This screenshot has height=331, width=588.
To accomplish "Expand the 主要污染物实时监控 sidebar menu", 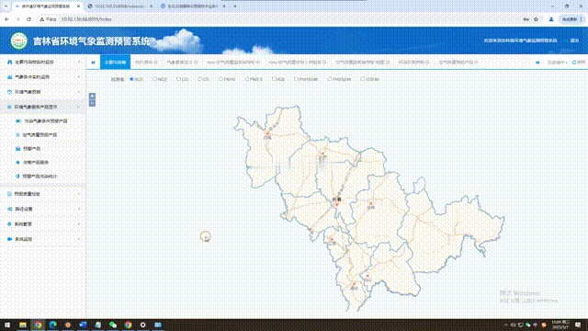I will tap(43, 62).
